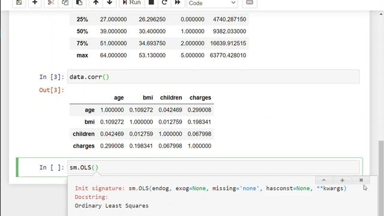Click the value 0.042469 in the age row
This screenshot has width=384, height=216.
tap(170, 110)
